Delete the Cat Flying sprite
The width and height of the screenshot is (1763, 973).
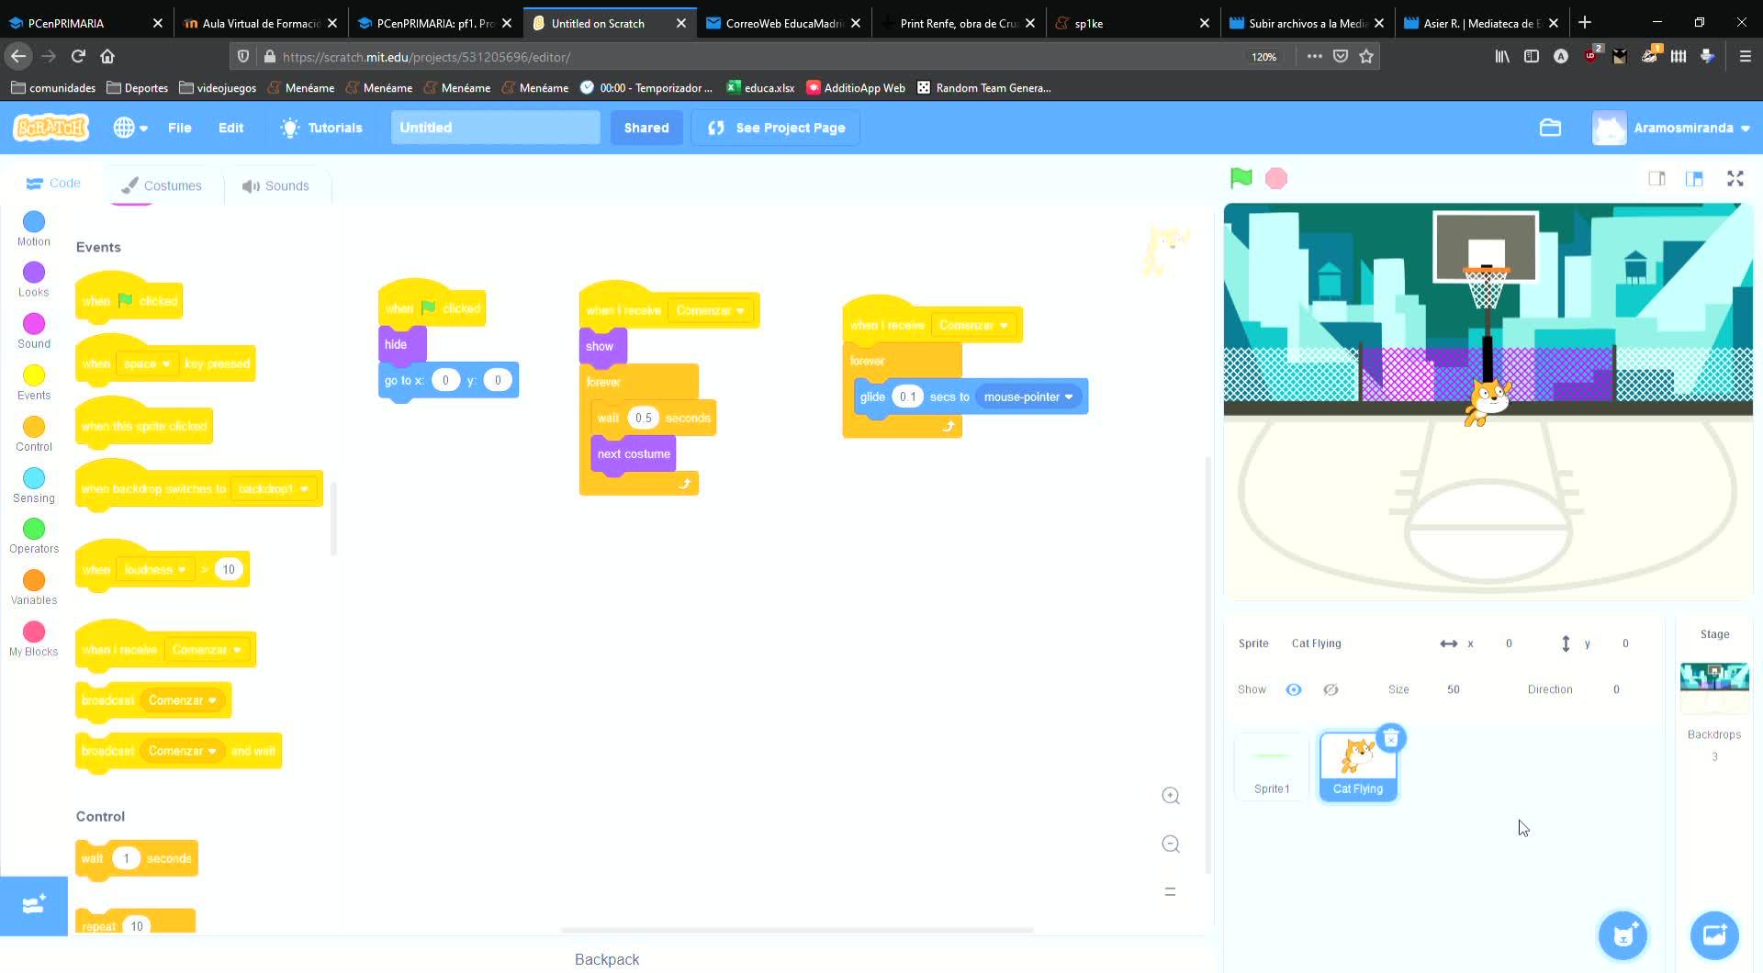tap(1391, 738)
